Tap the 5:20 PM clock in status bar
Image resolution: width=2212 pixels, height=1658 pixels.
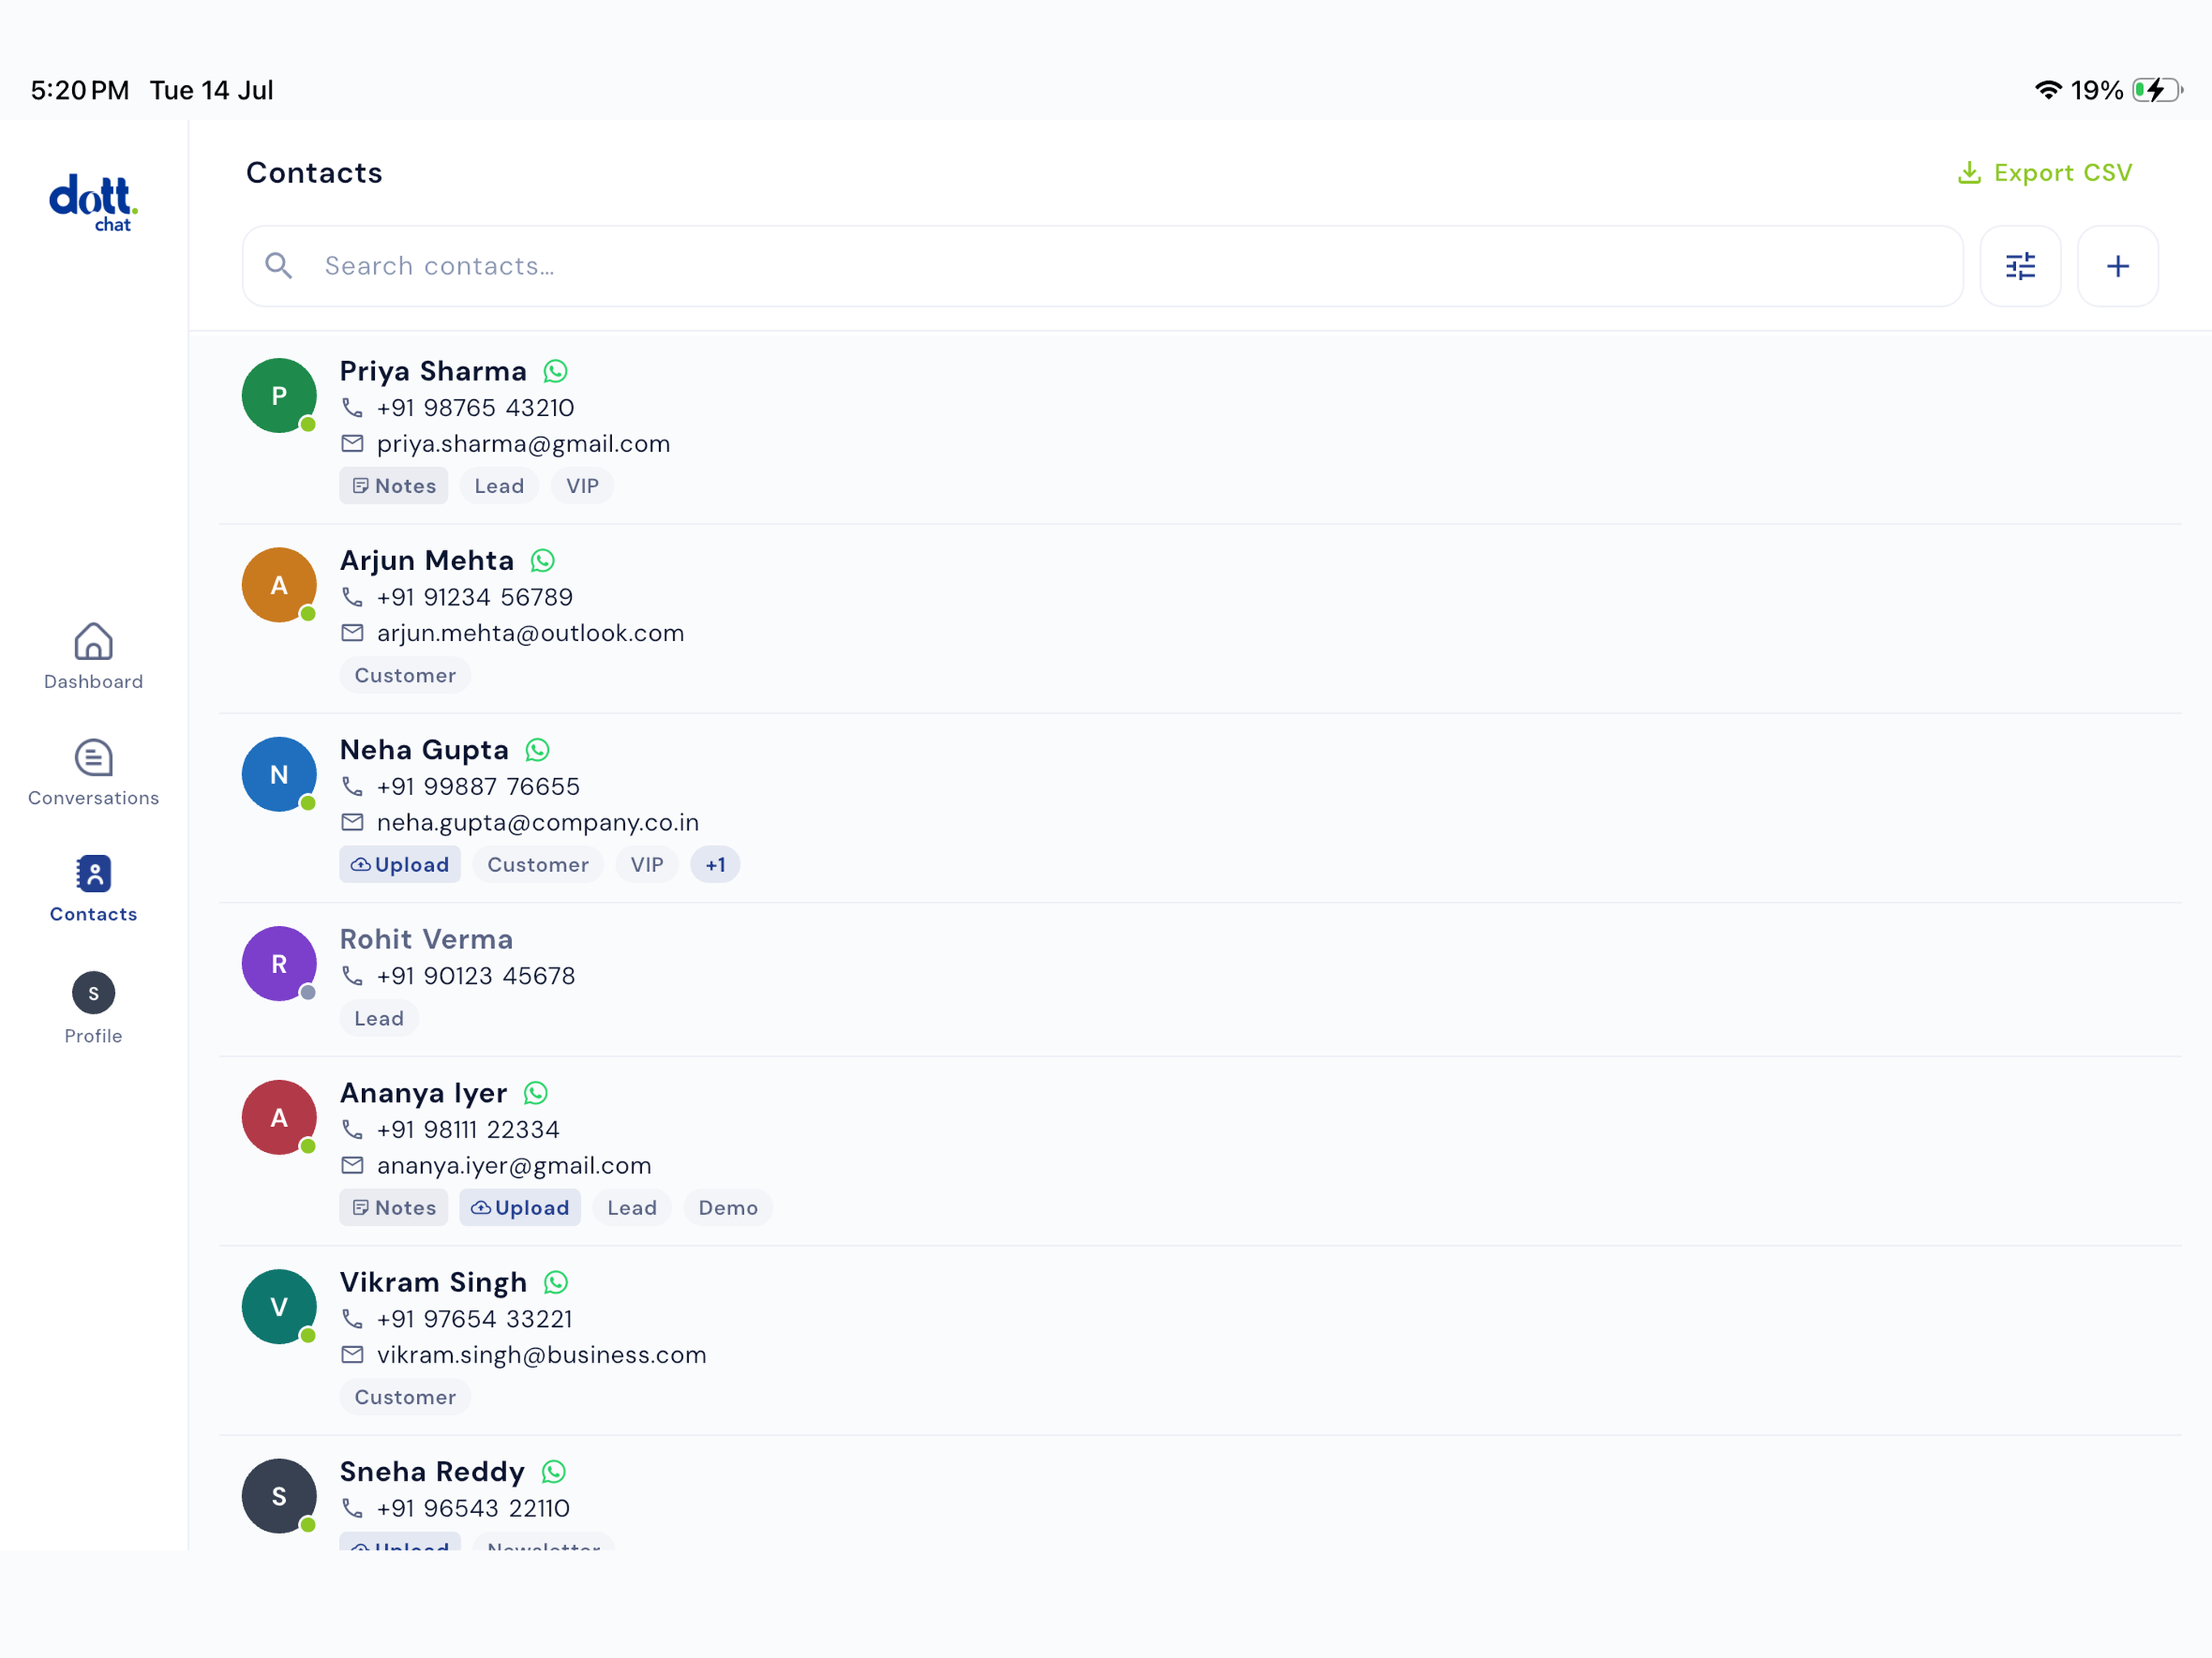click(x=80, y=90)
